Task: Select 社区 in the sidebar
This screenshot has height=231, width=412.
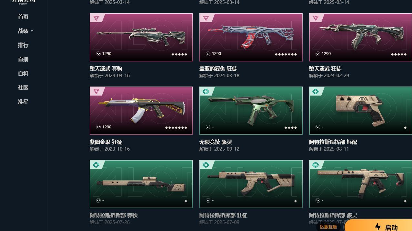Action: [23, 88]
